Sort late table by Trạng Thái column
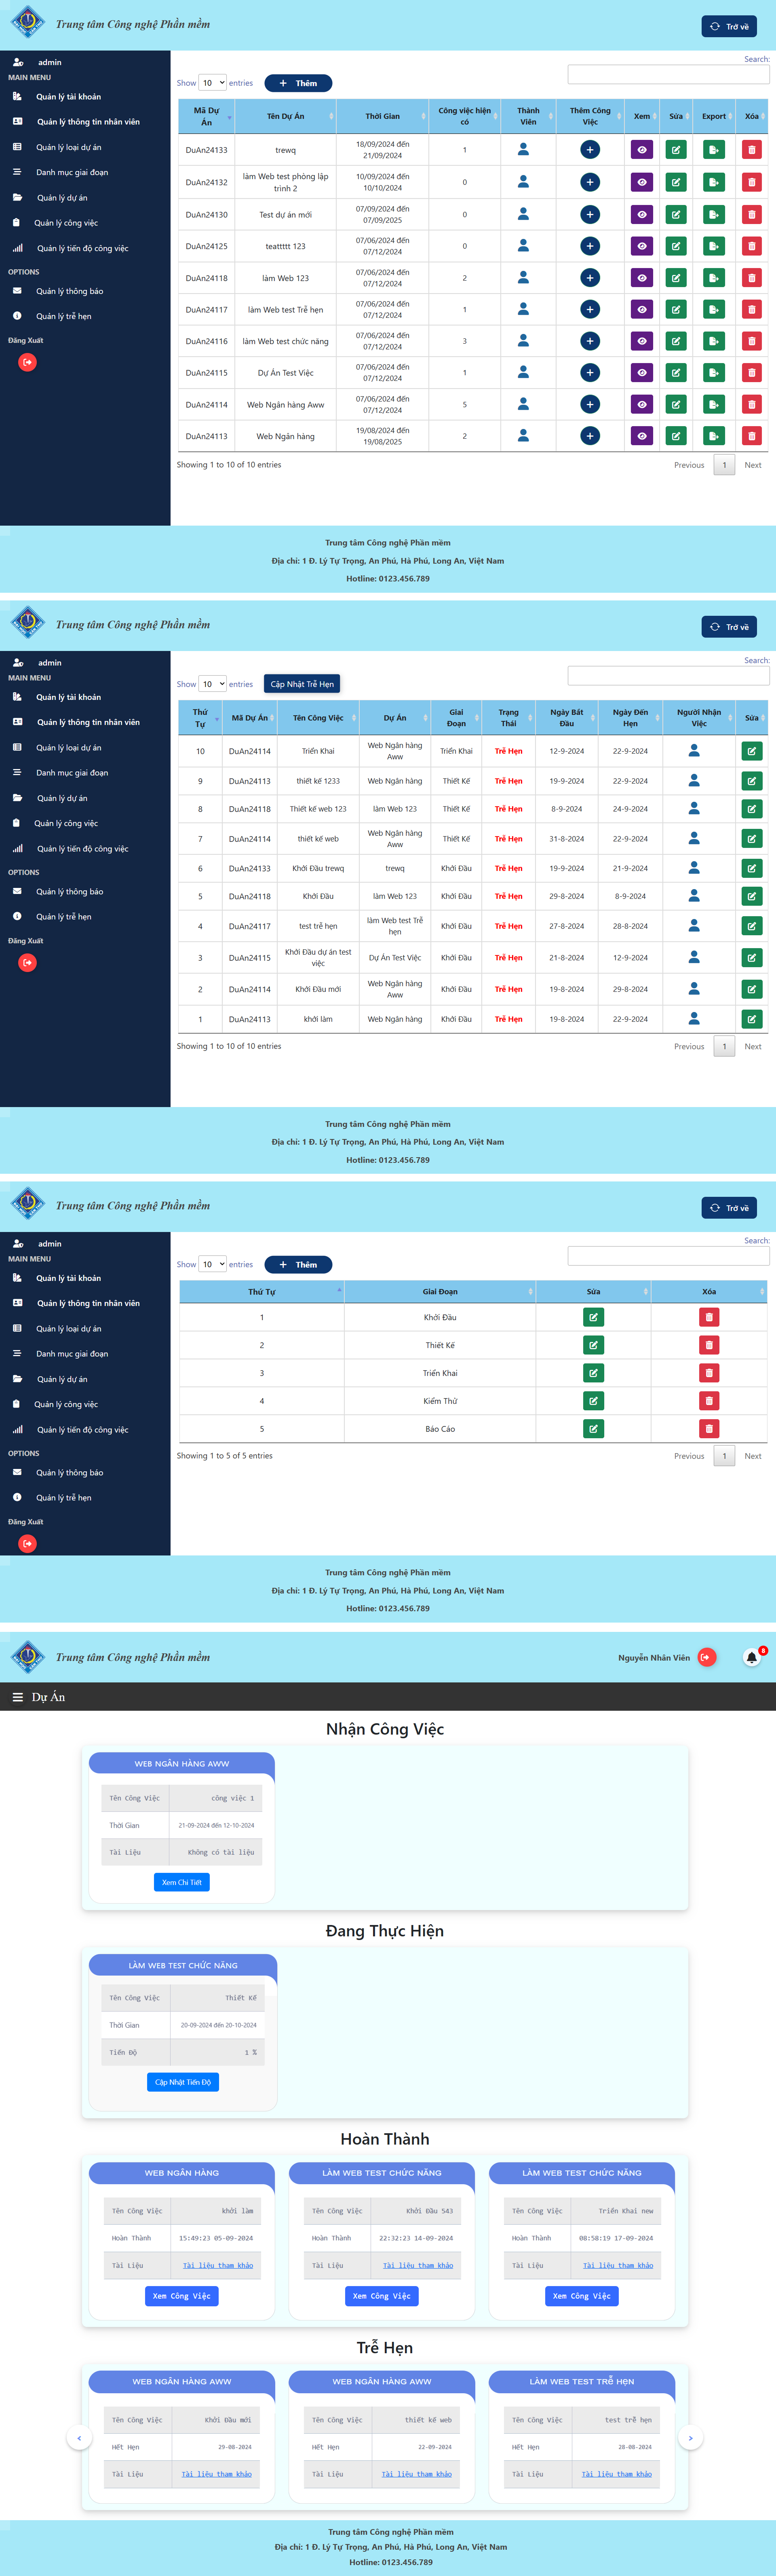This screenshot has height=2576, width=776. pos(509,718)
